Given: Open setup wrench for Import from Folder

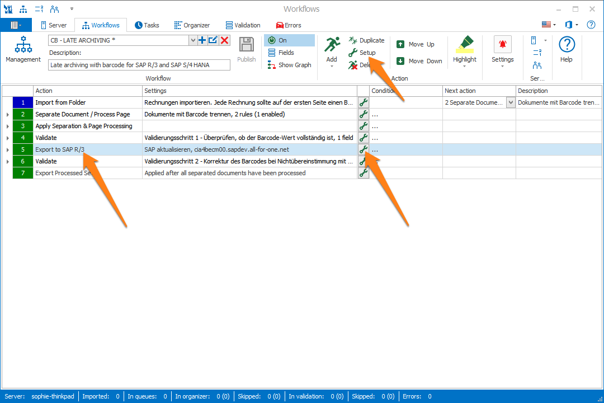Looking at the screenshot, I should [x=364, y=102].
